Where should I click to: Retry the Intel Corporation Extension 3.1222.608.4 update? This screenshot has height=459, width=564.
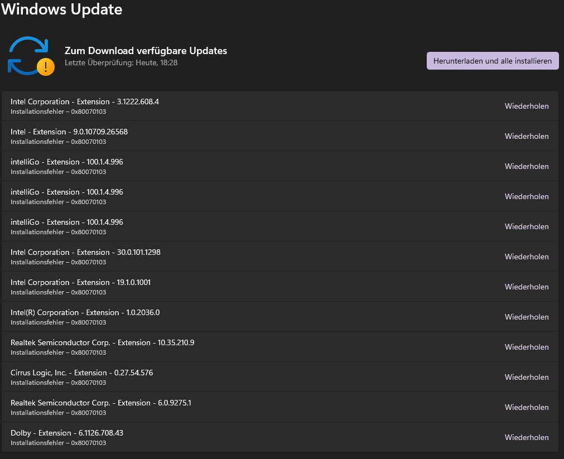pyautogui.click(x=527, y=106)
